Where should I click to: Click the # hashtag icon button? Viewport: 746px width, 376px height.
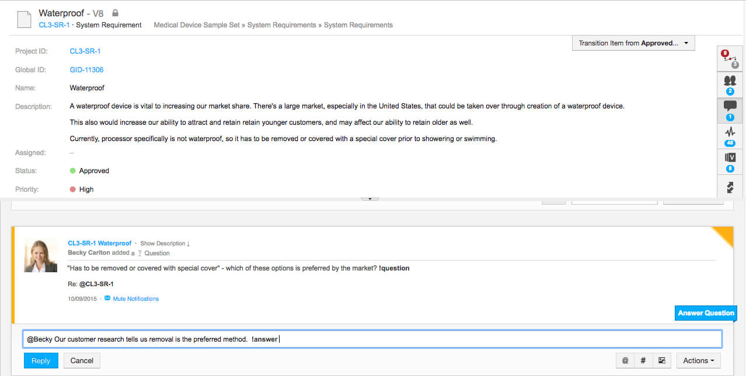643,361
